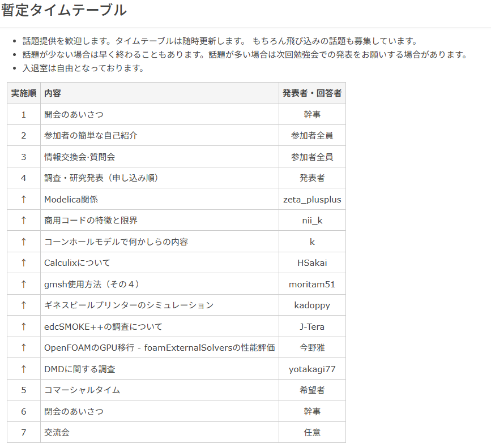Click the DMDに関する調査 cell
This screenshot has height=448, width=491.
click(160, 369)
